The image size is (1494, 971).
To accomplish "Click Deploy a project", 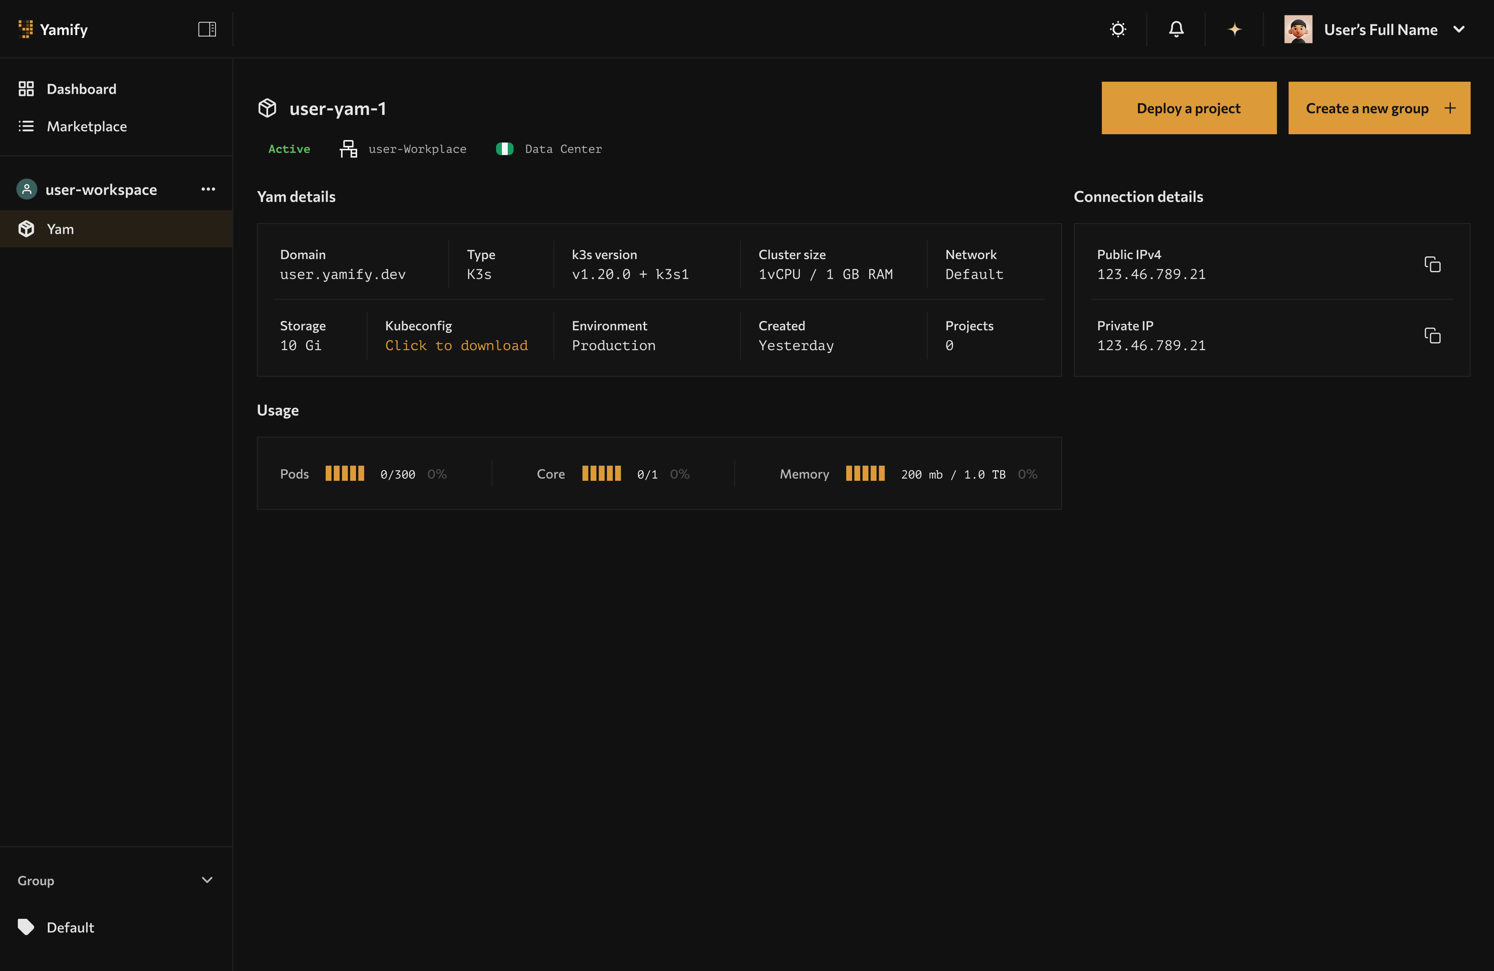I will [x=1188, y=107].
